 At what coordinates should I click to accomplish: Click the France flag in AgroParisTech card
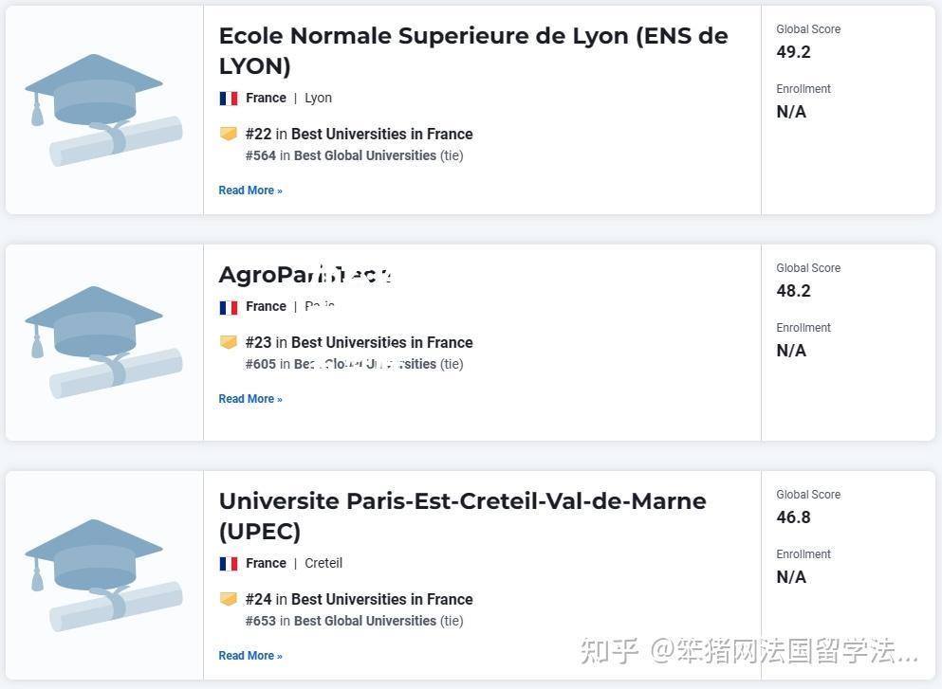click(x=229, y=307)
